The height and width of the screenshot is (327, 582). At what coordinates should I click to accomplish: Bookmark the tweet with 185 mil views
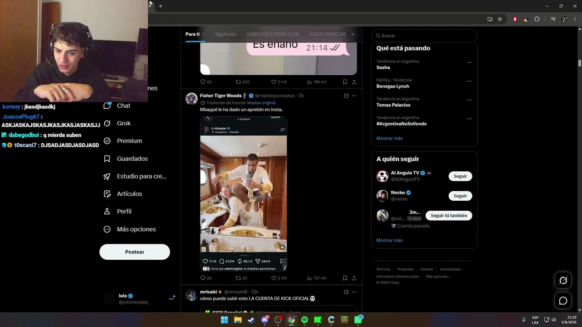point(345,82)
